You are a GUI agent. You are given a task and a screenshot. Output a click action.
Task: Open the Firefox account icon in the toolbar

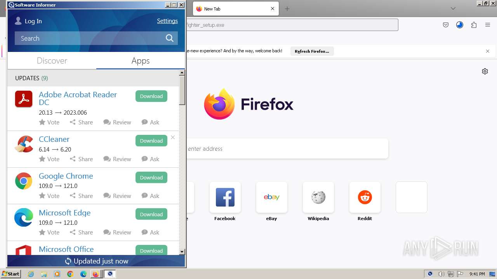pos(460,25)
